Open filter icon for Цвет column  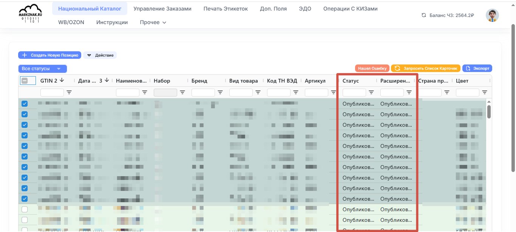pos(485,92)
